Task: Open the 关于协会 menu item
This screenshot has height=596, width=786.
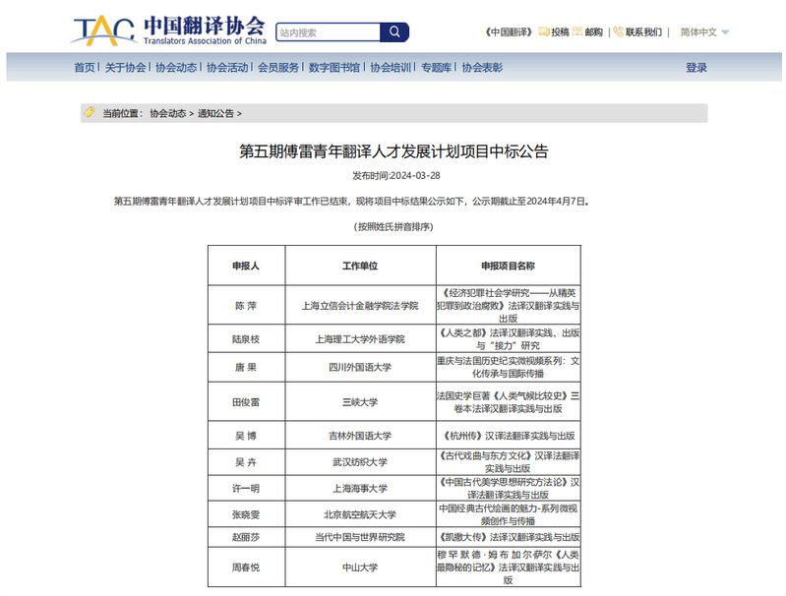Action: pos(125,68)
